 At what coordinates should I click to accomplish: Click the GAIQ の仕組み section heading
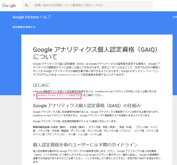click(x=87, y=106)
